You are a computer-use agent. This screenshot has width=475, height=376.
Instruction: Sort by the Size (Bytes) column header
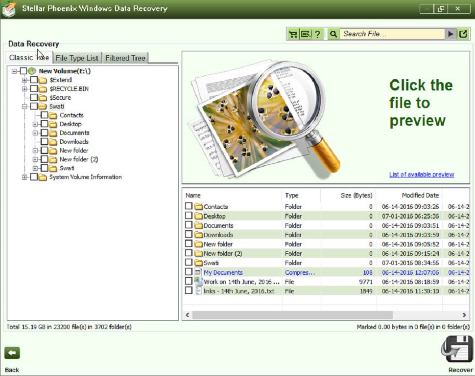(348, 196)
